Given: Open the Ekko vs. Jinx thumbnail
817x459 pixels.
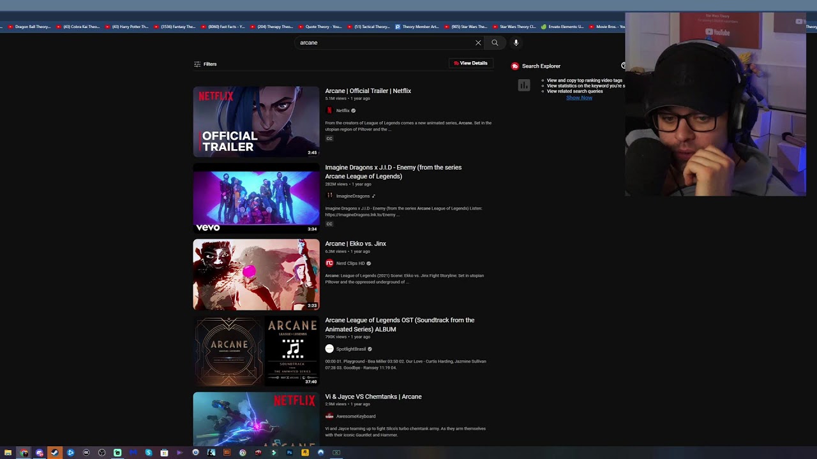Looking at the screenshot, I should [256, 275].
